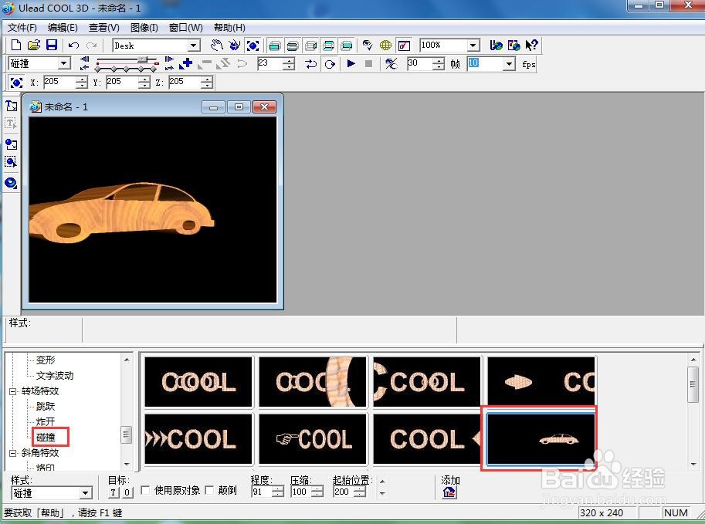The width and height of the screenshot is (705, 524).
Task: Select the pointing hand COOL thumbnail
Action: pyautogui.click(x=313, y=438)
